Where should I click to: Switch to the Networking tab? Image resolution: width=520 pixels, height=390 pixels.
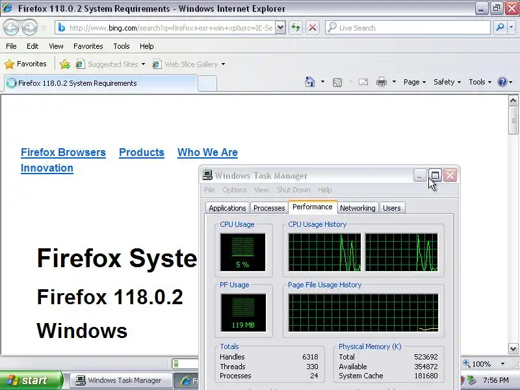tap(357, 208)
